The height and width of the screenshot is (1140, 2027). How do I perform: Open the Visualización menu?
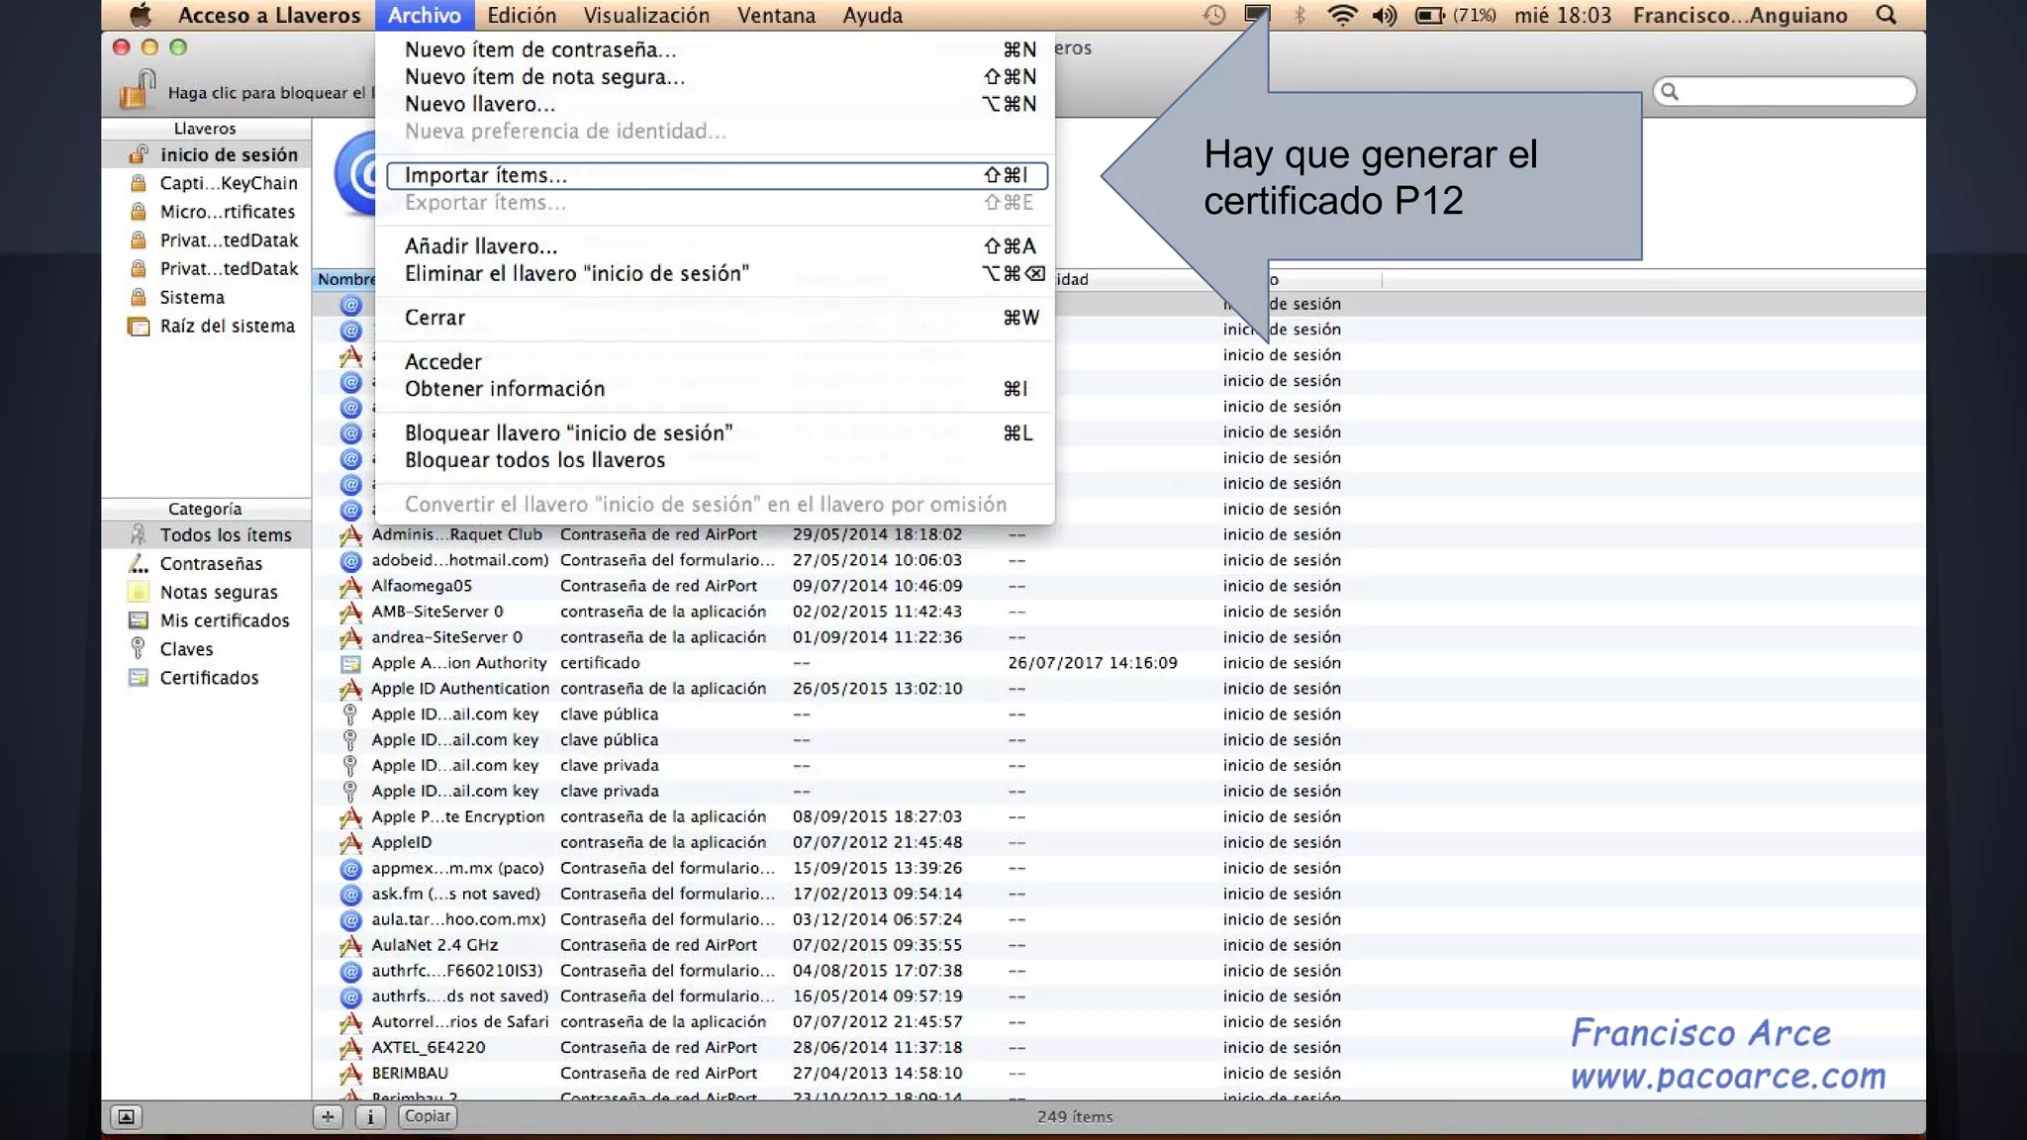click(646, 15)
